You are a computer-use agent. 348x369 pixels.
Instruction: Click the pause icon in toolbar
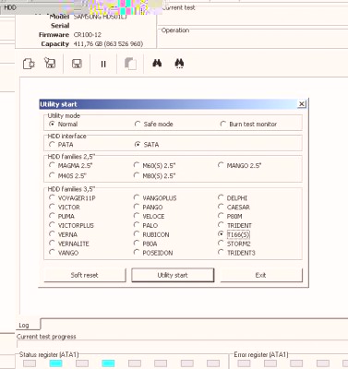tap(103, 64)
